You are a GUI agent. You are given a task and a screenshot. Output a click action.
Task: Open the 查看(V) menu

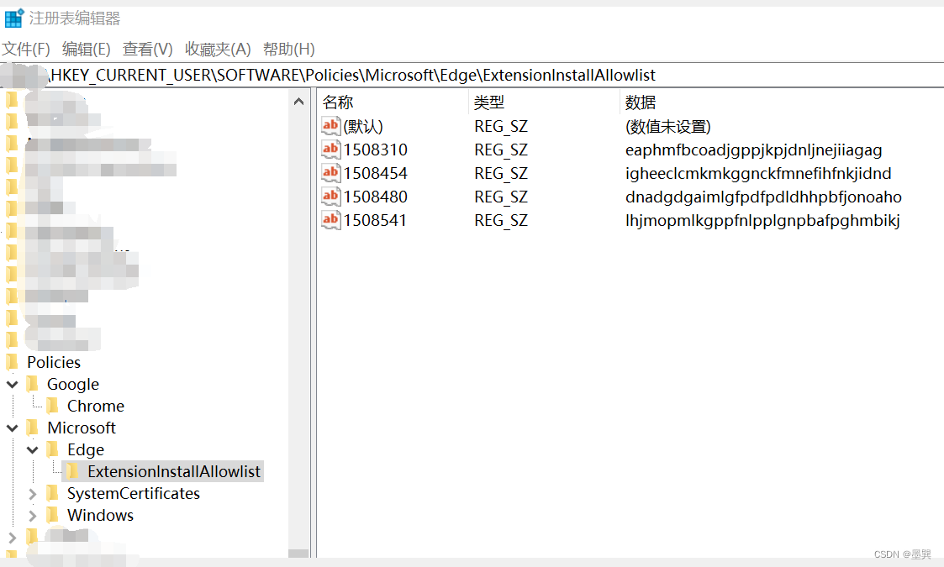coord(147,49)
